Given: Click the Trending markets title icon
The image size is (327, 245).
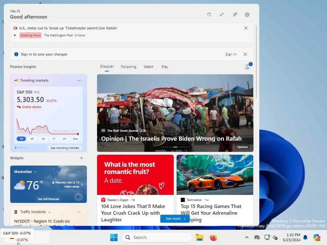Looking at the screenshot, I should pos(16,80).
